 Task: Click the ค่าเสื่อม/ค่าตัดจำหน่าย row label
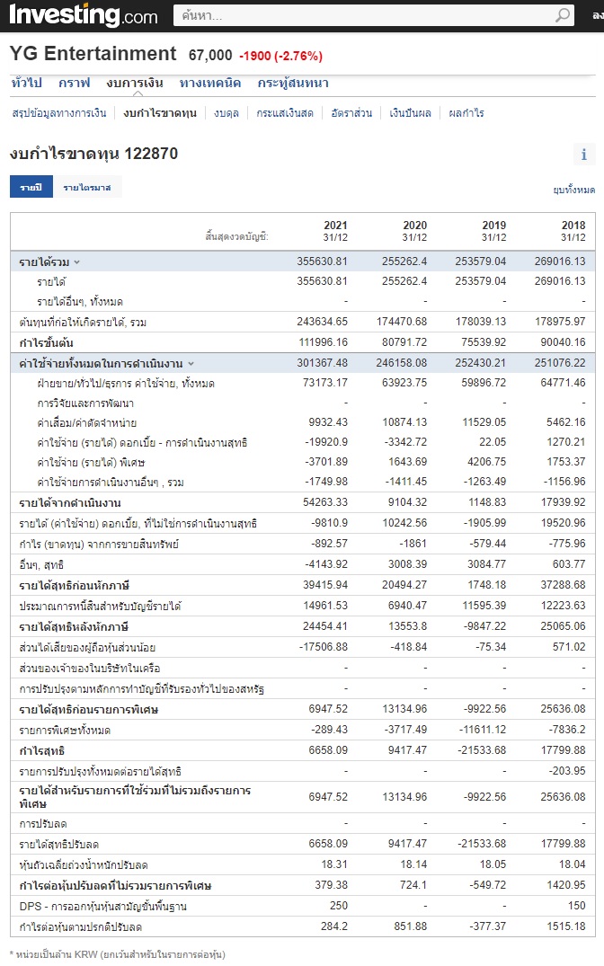86,423
